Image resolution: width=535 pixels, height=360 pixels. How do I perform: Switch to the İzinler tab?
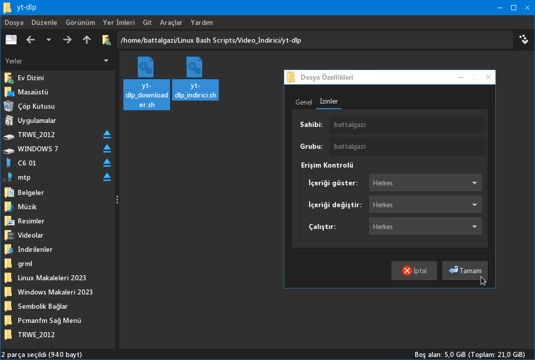329,102
